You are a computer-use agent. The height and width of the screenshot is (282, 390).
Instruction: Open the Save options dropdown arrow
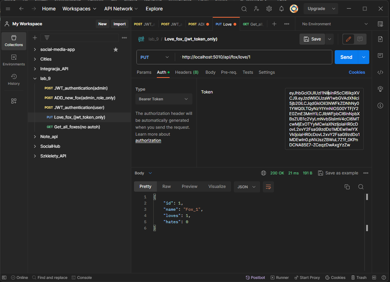[330, 39]
